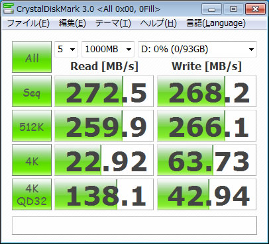
Task: Click the 4K QD32 read result 138.1
Action: coord(104,194)
